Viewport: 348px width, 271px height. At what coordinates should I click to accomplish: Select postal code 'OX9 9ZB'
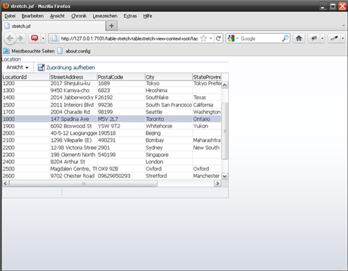pyautogui.click(x=121, y=169)
